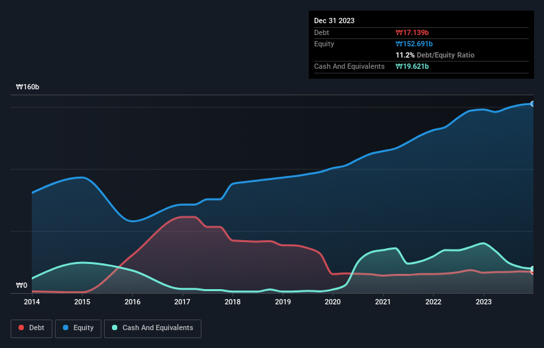544x348 pixels.
Task: Select the 2019 x-axis label
Action: pos(283,302)
